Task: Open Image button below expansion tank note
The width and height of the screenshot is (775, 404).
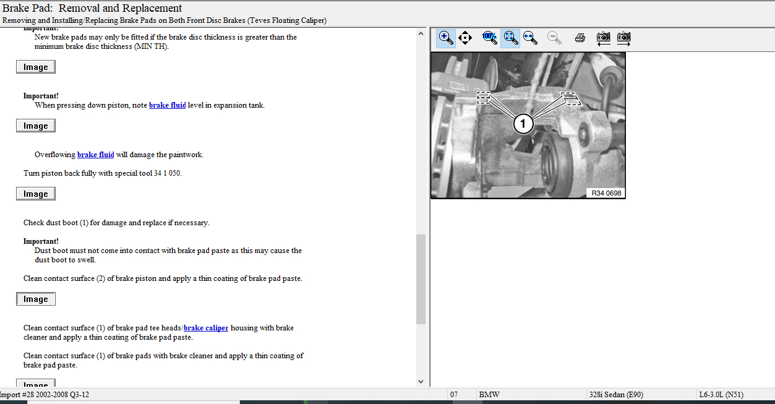Action: tap(36, 126)
